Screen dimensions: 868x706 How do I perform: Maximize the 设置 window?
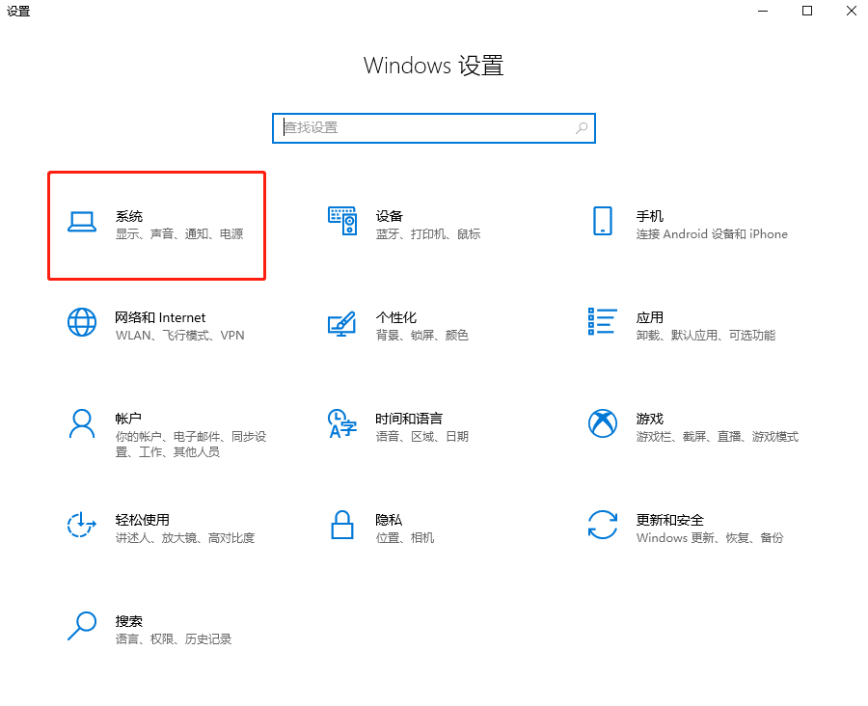[807, 12]
